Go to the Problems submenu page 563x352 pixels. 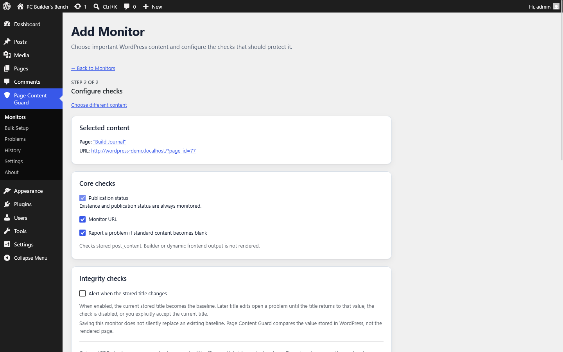pos(15,139)
